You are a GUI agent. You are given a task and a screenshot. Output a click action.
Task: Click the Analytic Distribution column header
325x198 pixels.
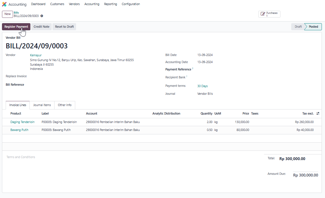pyautogui.click(x=166, y=113)
